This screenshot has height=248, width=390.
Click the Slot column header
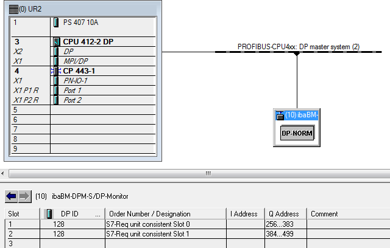22,214
